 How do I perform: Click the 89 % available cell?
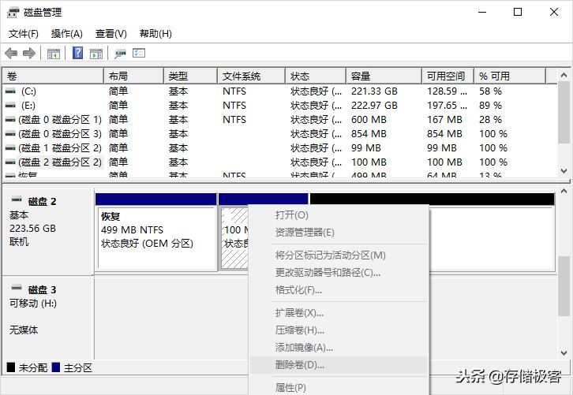(490, 106)
